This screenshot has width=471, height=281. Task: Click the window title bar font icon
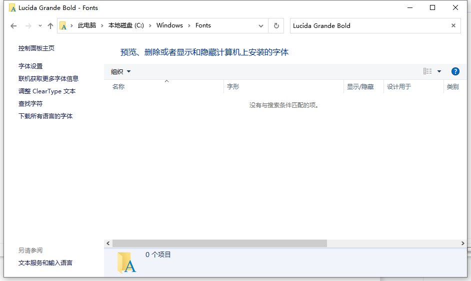(12, 8)
